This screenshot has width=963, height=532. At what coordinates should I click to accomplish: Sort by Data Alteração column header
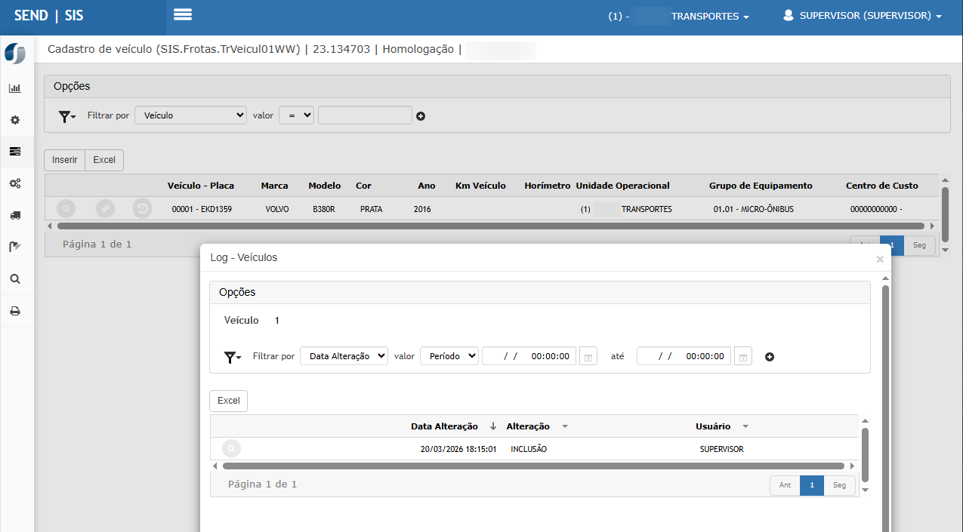pos(444,426)
